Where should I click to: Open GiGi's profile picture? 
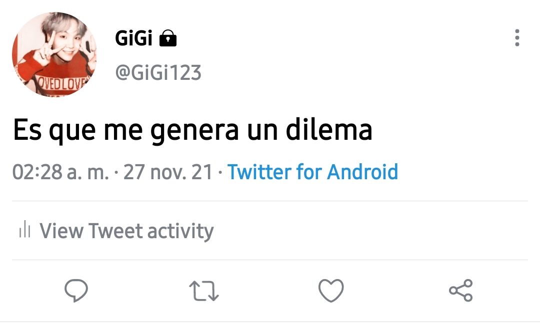point(54,54)
